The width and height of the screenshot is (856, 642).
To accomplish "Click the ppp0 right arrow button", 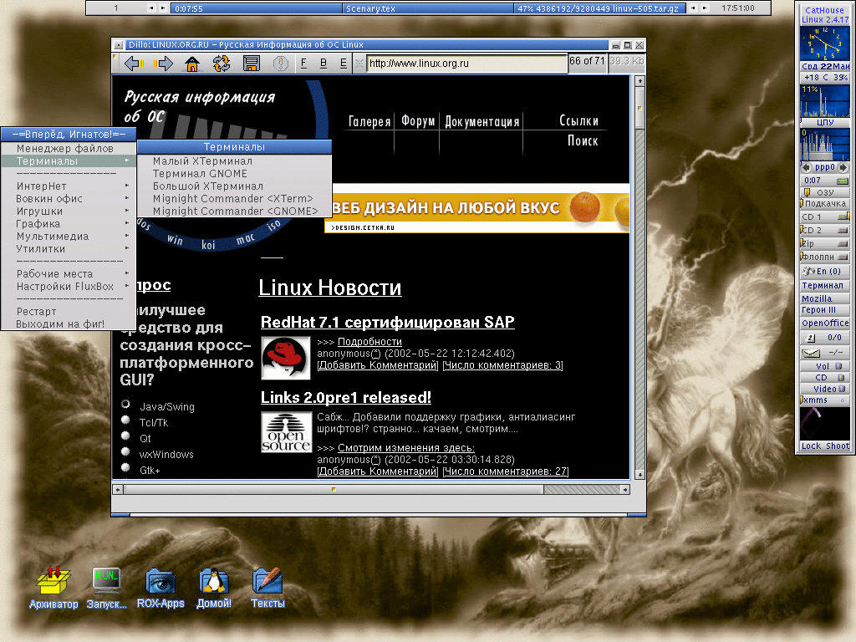I will [x=843, y=167].
